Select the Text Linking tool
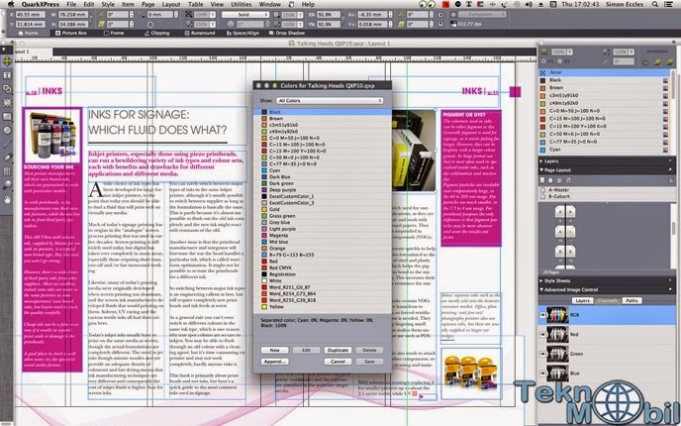Screen dimensions: 681x426 pyautogui.click(x=7, y=89)
